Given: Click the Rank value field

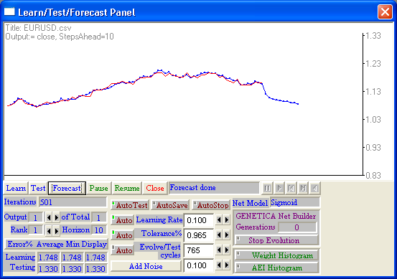Looking at the screenshot, I should 35,230.
